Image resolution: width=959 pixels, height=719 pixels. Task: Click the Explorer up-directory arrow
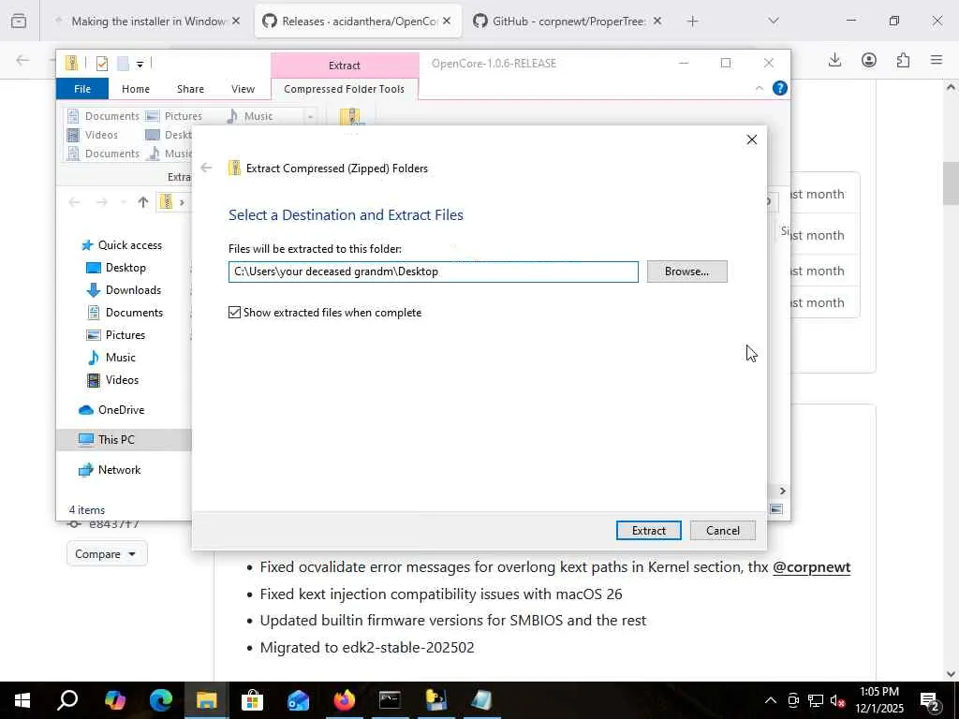pos(143,202)
